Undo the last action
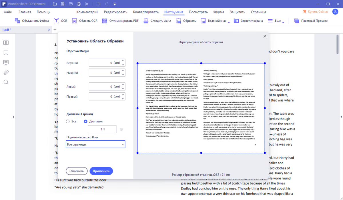 99,4
